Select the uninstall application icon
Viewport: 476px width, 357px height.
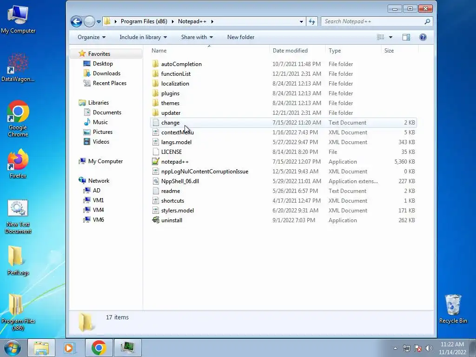click(156, 220)
